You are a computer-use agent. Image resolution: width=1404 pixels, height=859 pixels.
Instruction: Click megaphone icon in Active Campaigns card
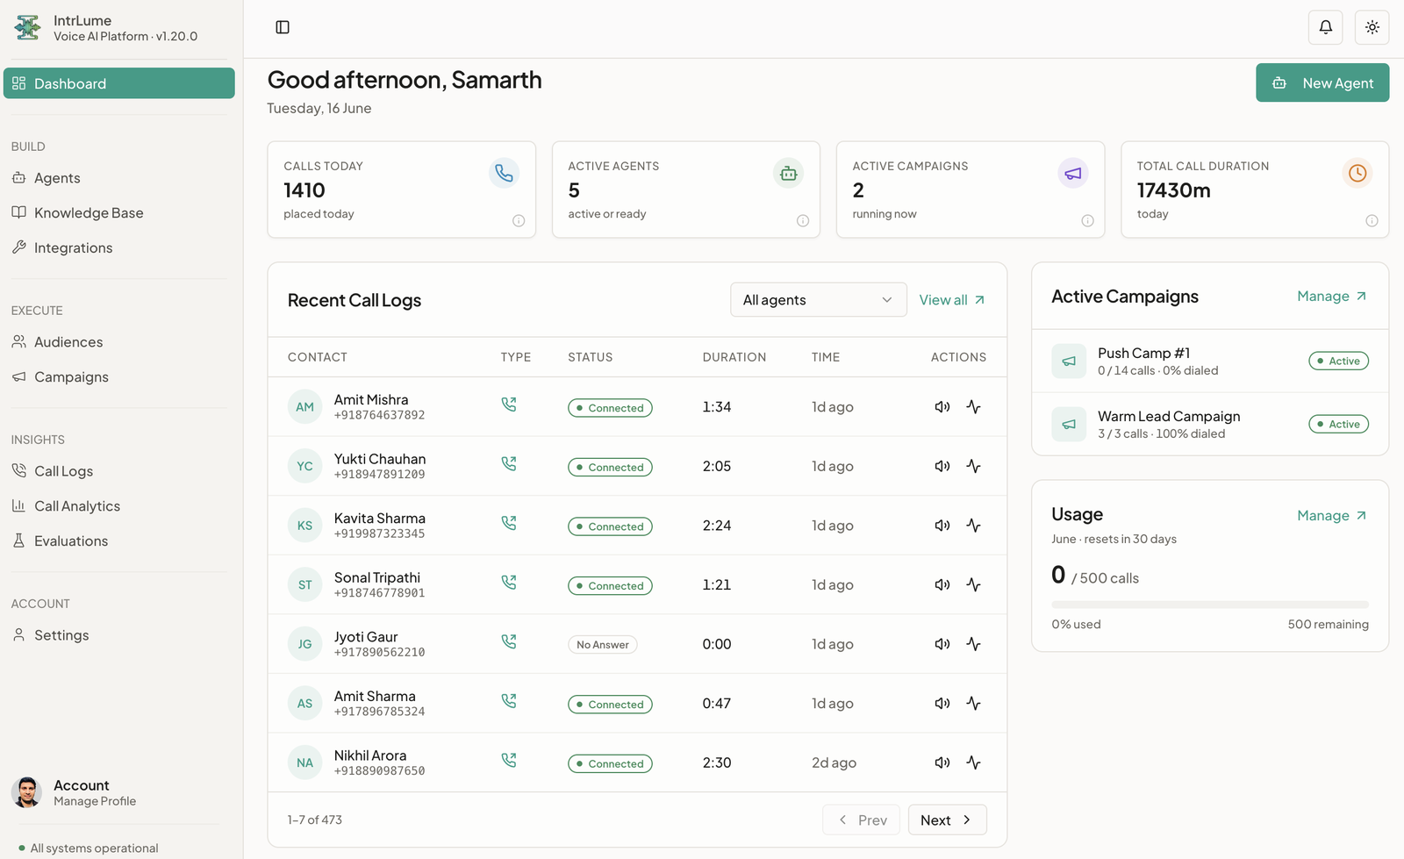click(1072, 173)
